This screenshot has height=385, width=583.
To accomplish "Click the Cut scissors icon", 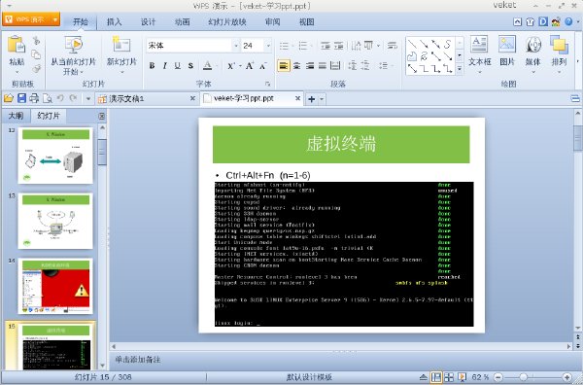I will click(x=36, y=40).
